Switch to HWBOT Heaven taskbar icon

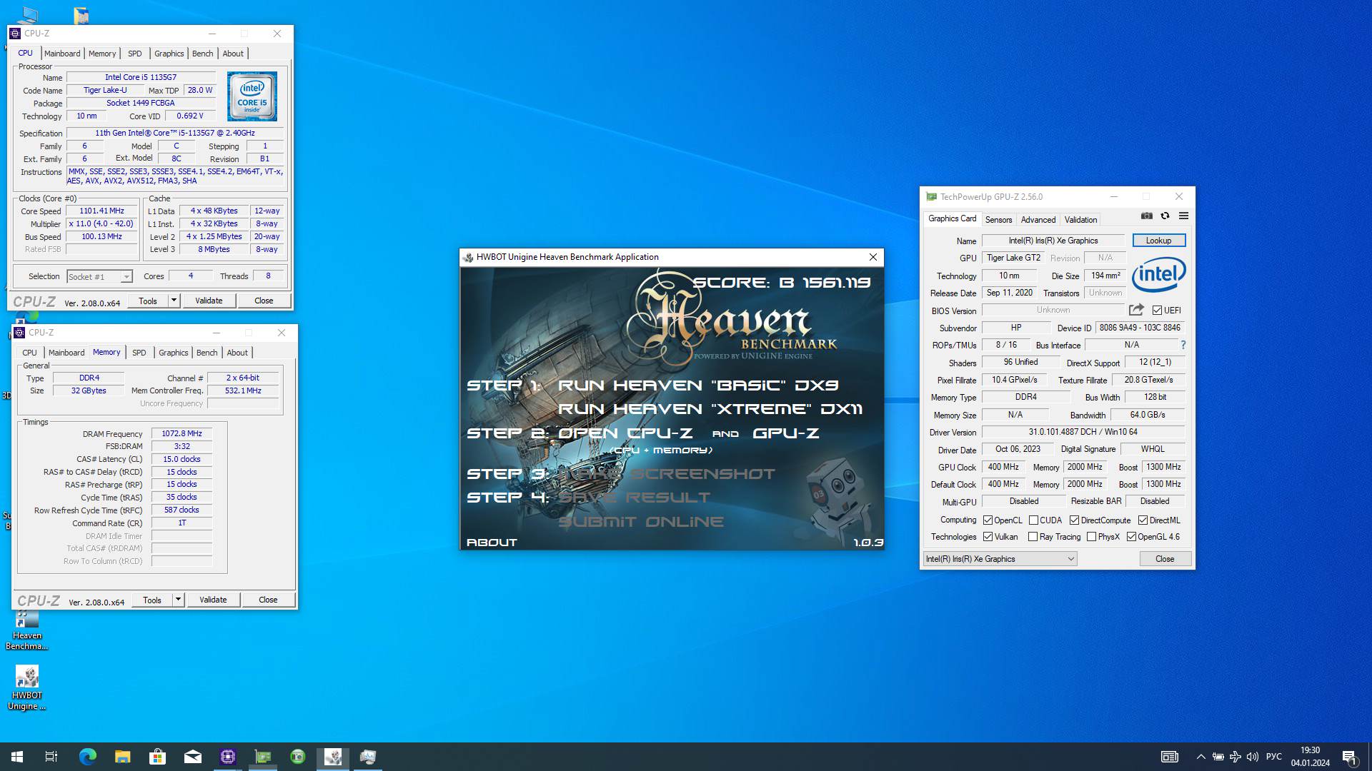point(333,757)
